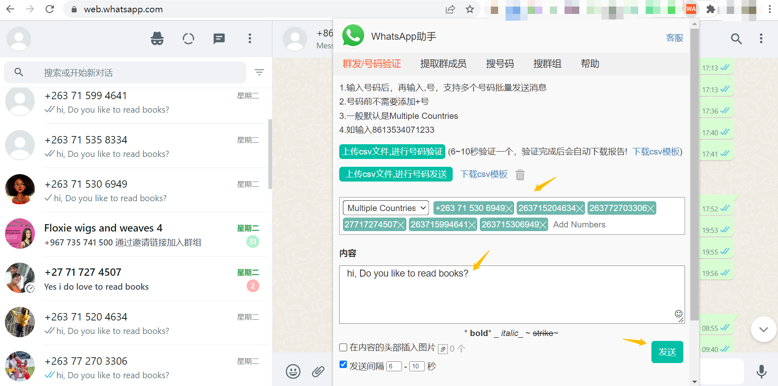Click the Add Numbers input field
The height and width of the screenshot is (386, 778).
(x=579, y=225)
